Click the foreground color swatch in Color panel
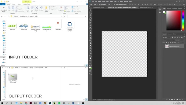Image resolution: width=186 pixels, height=105 pixels. click(x=164, y=12)
